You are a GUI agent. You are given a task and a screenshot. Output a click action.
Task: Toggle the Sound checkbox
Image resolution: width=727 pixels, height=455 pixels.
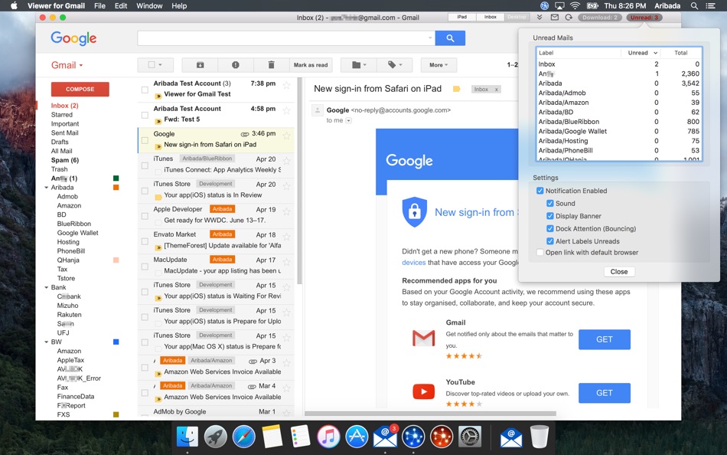[550, 203]
